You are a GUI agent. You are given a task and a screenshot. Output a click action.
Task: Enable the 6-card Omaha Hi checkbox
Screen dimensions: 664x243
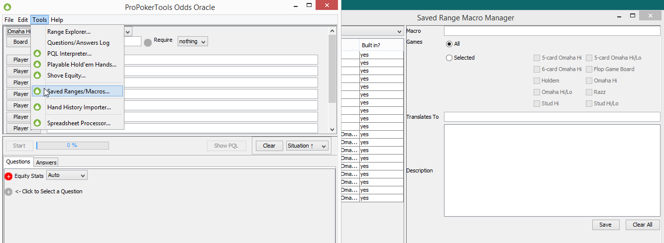click(x=537, y=69)
